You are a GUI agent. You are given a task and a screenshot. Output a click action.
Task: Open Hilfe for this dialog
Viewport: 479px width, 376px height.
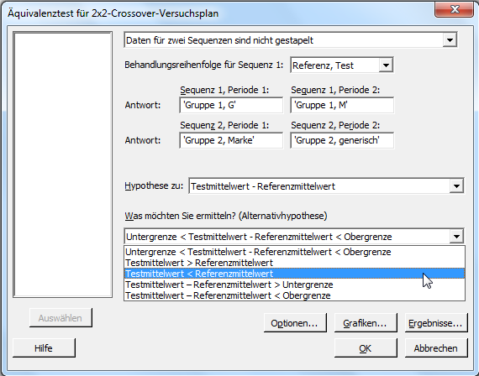[x=44, y=348]
